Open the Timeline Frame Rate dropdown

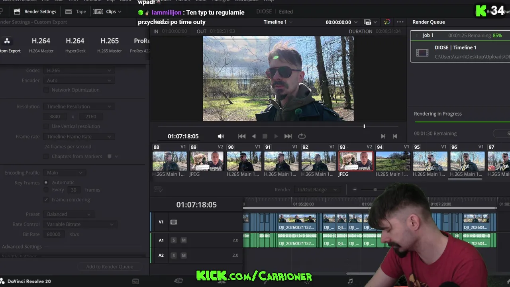pos(78,136)
